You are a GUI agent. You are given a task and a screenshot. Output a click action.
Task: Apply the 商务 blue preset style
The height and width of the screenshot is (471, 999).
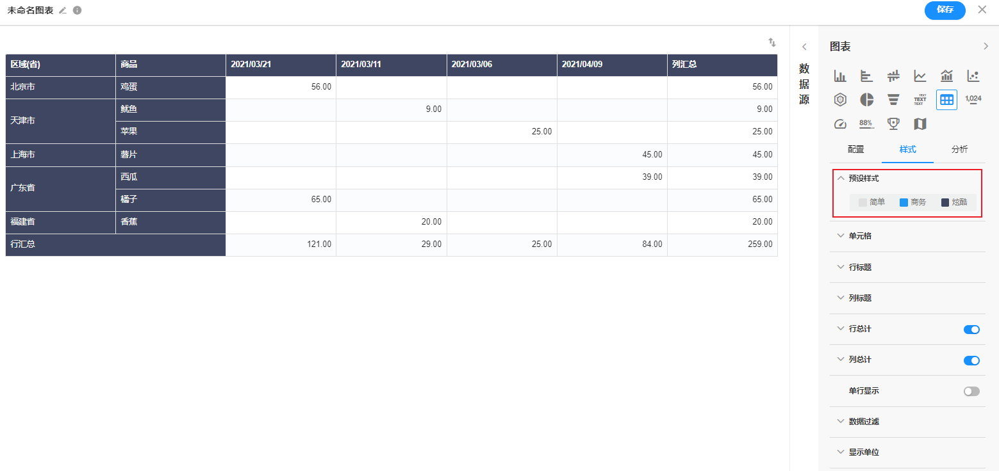pos(912,202)
